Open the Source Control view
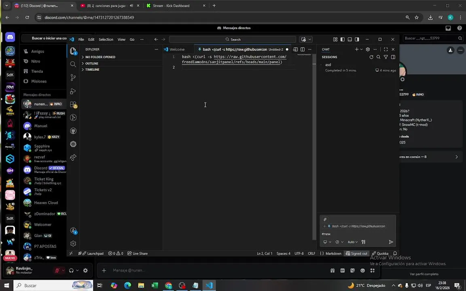This screenshot has width=466, height=291. coord(73,78)
